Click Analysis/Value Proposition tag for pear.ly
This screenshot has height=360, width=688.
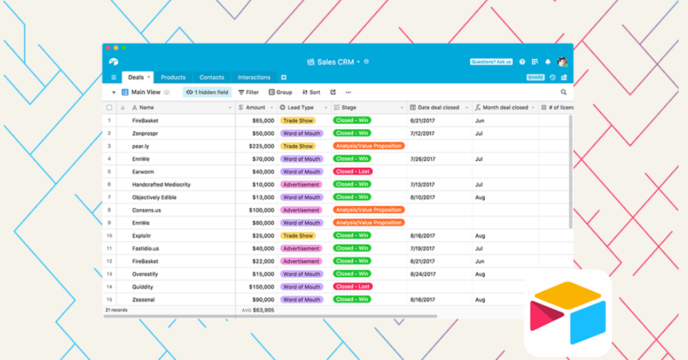tap(369, 146)
